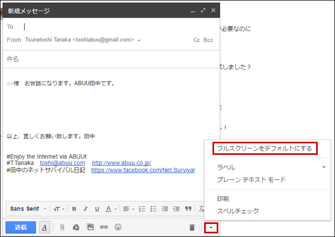Minimize the new message window
335x237 pixels.
click(193, 10)
